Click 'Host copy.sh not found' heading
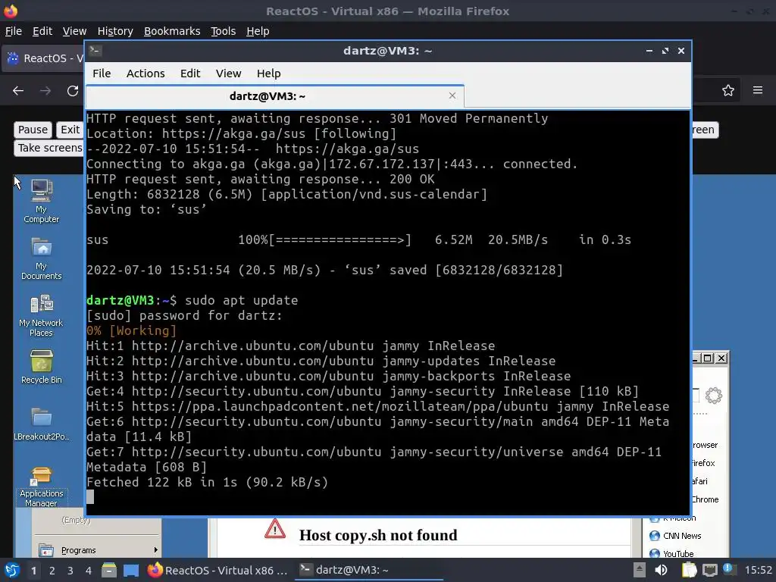This screenshot has height=582, width=776. [x=378, y=535]
